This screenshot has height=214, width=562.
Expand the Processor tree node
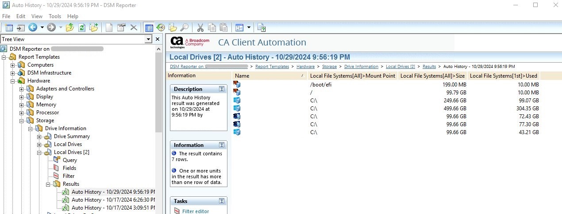[22, 113]
